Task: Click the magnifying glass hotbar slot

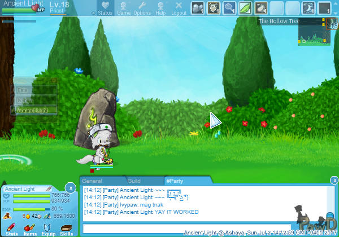Action: tap(229, 8)
